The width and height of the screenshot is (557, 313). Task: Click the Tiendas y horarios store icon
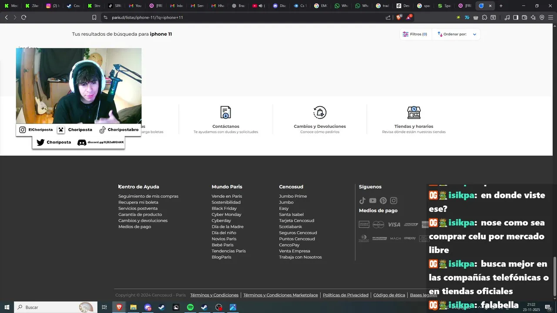tap(414, 112)
